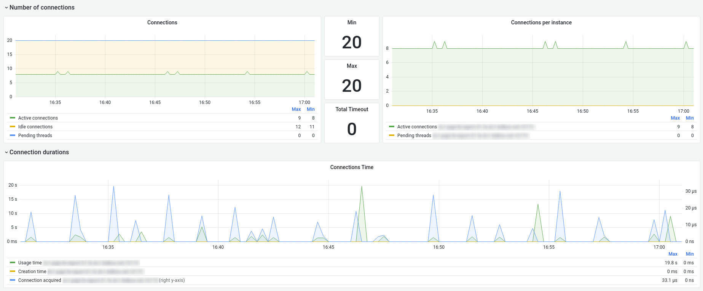
Task: Open the Total Timeout stat panel title
Action: (x=352, y=109)
